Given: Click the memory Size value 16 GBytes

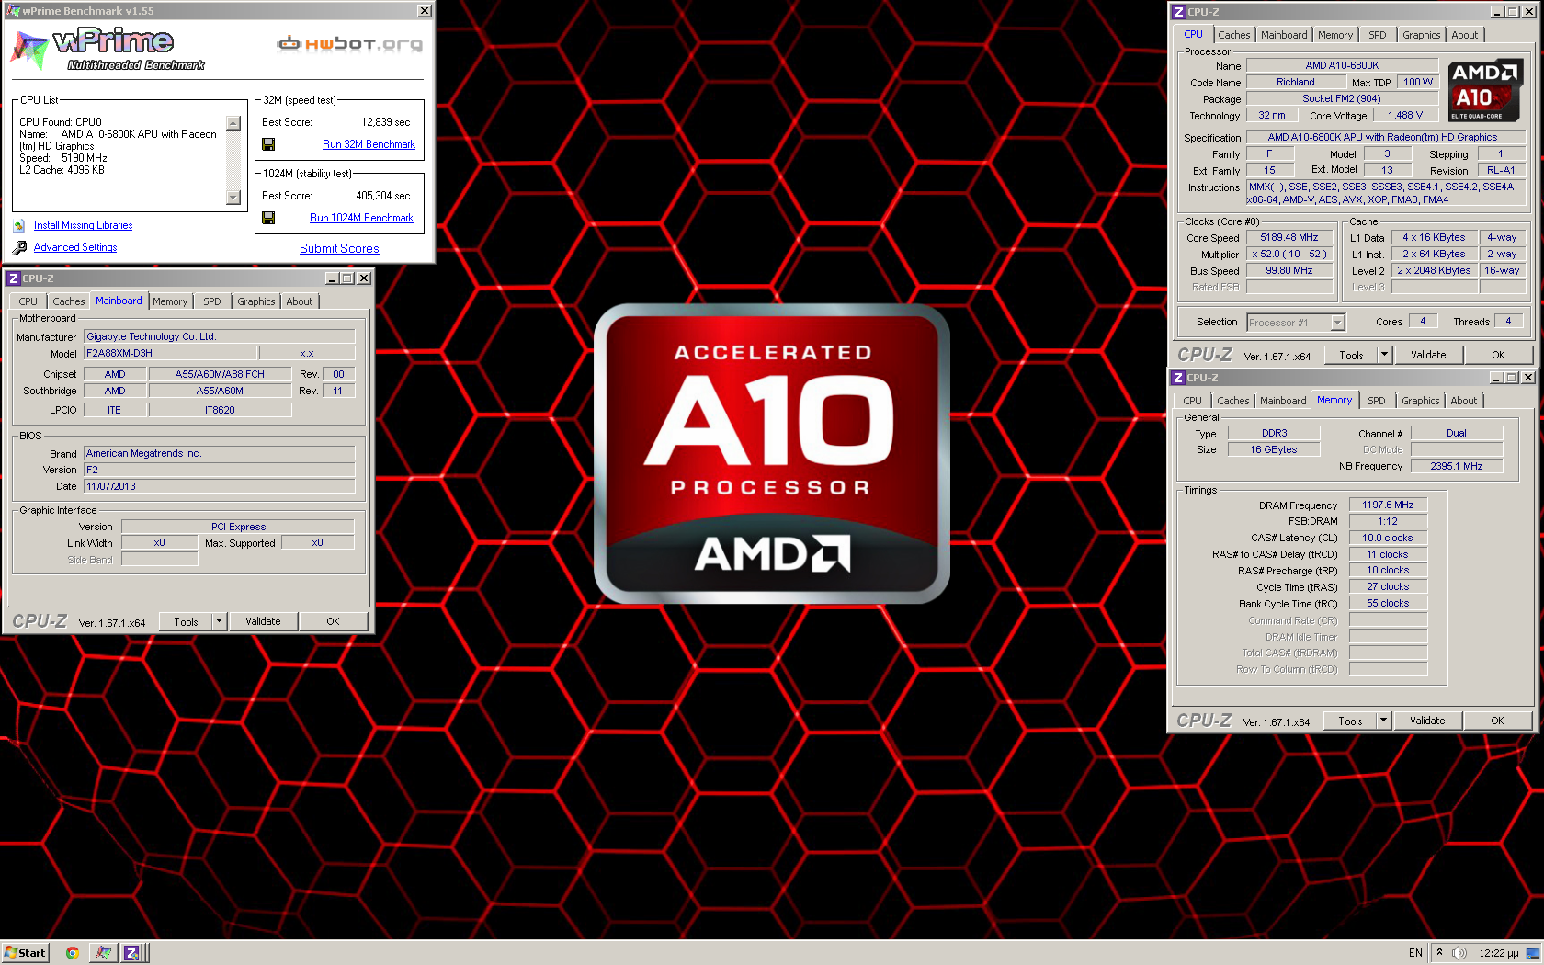Looking at the screenshot, I should 1273,449.
